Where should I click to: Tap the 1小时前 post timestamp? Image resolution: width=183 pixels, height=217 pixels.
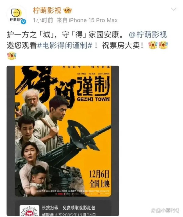pyautogui.click(x=43, y=20)
